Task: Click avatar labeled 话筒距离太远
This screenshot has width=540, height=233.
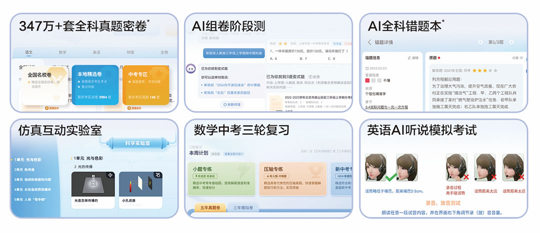Action: (485, 167)
